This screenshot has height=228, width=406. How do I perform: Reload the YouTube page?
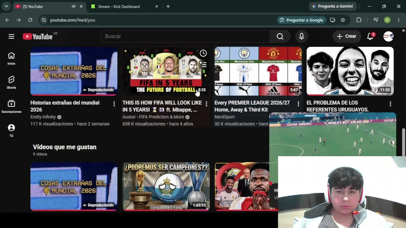[30, 20]
